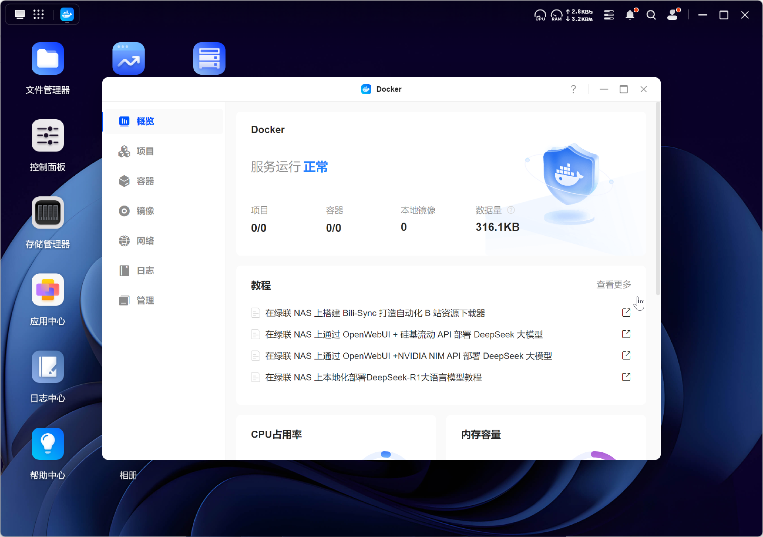Open tutorial about OpenWebUI +NVIDIA NIM API
This screenshot has width=763, height=537.
click(x=409, y=356)
